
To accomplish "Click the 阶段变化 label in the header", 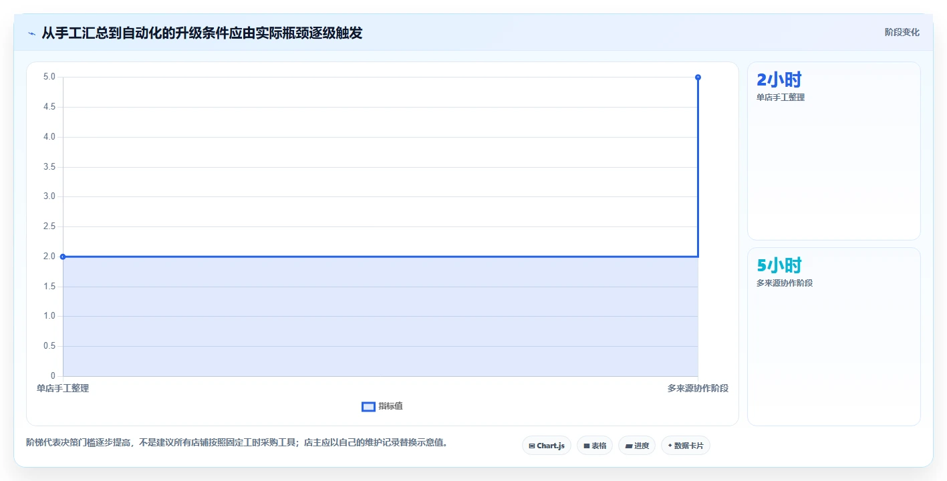I will click(x=902, y=32).
